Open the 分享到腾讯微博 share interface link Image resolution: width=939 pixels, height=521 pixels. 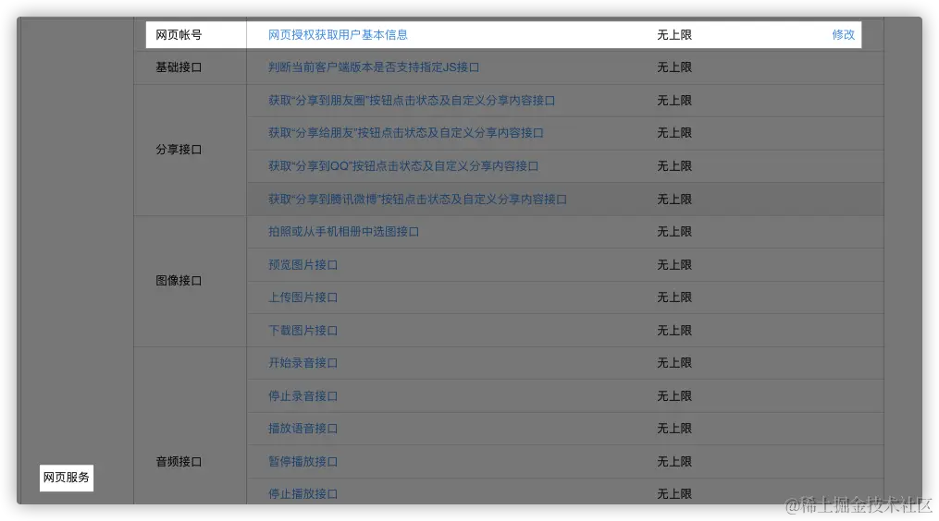pyautogui.click(x=417, y=200)
